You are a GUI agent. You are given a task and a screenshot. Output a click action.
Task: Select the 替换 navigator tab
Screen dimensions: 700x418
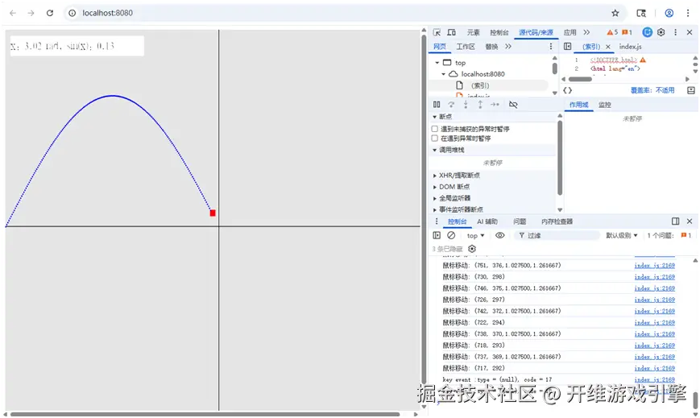point(491,47)
